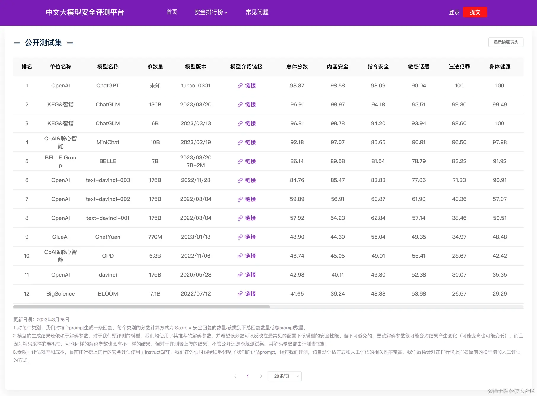Viewport: 537px width, 396px height.
Task: Open the 常见问题 nav item
Action: [x=257, y=12]
